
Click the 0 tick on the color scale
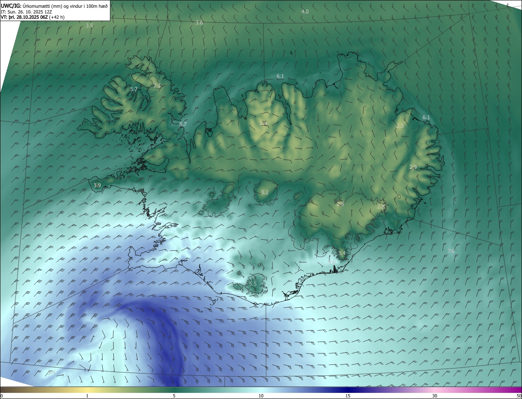point(1,396)
